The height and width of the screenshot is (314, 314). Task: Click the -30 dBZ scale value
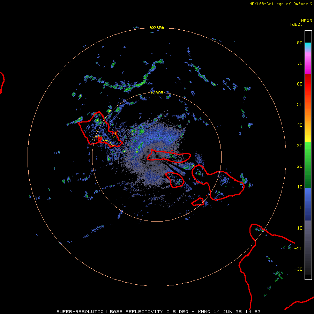(298, 269)
